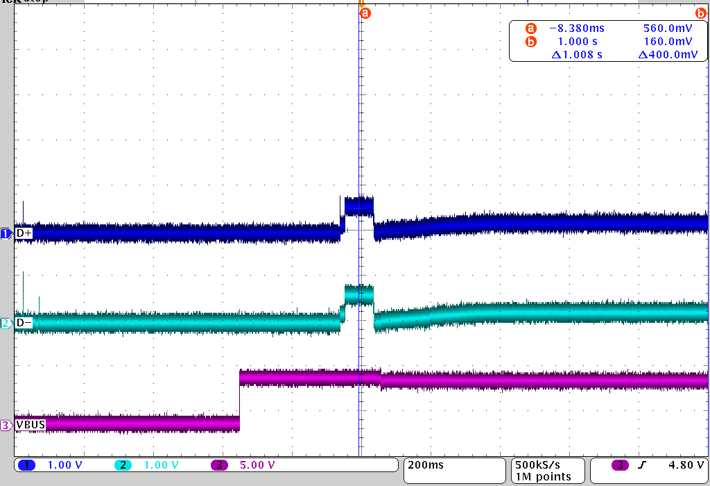
Task: Toggle the D+ channel ground reference marker
Action: (x=5, y=234)
